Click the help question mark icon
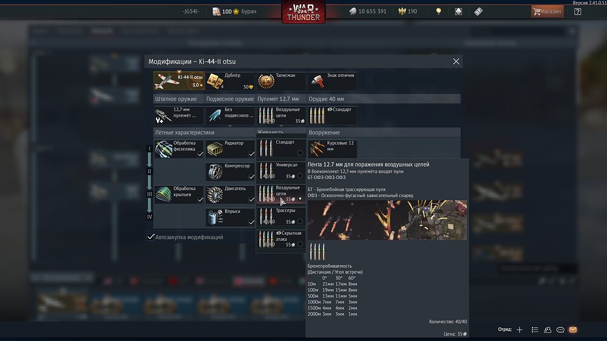 [577, 11]
